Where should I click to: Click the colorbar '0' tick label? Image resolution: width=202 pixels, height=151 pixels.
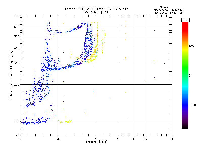pos(189,76)
